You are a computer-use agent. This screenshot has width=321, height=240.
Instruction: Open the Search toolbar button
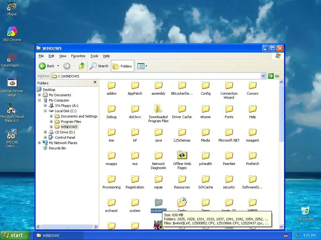point(99,66)
